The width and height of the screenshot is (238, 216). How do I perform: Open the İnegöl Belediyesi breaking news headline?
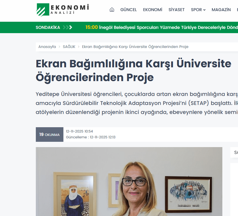click(x=168, y=28)
